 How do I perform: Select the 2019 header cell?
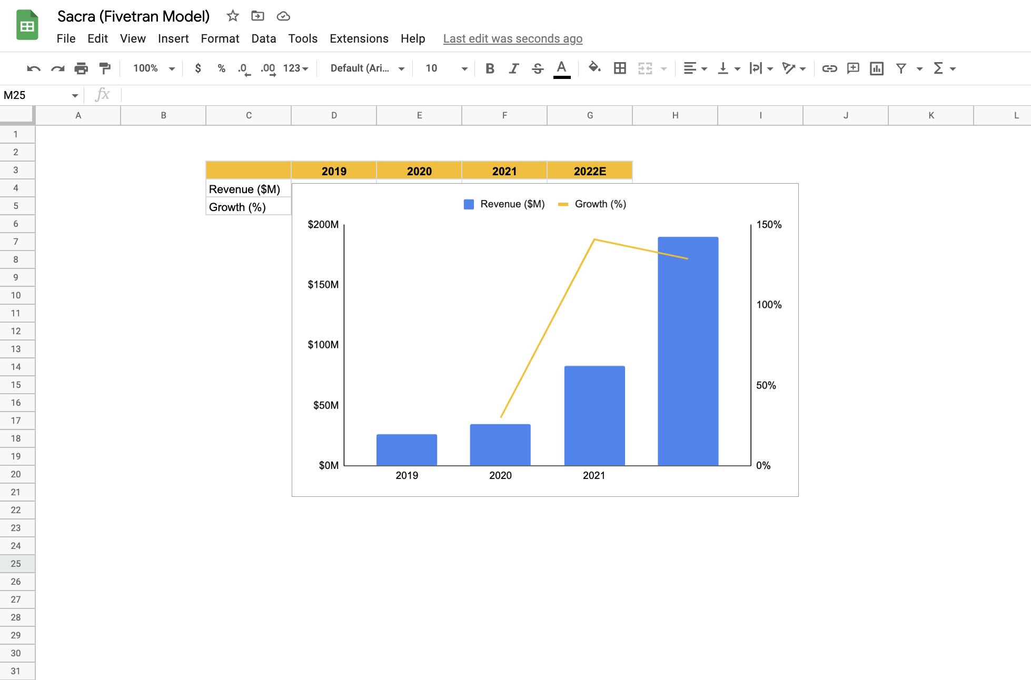(x=334, y=171)
